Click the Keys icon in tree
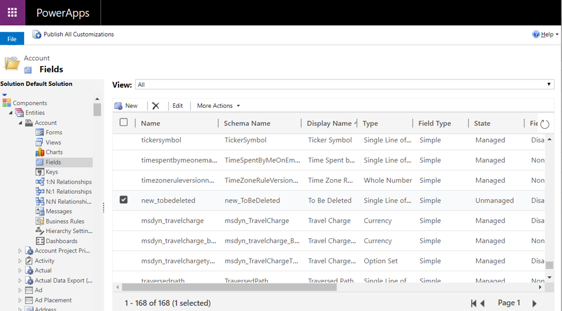Viewport: 562px width, 311px height. click(x=40, y=172)
